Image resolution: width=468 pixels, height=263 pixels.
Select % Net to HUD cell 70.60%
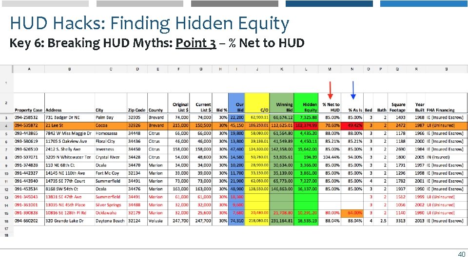point(330,126)
